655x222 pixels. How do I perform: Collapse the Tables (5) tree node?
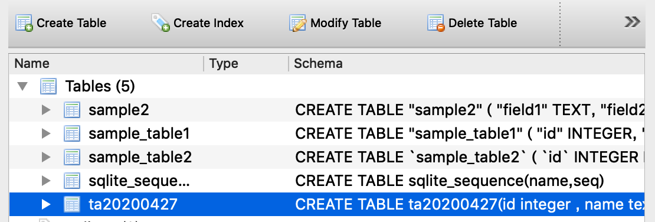coord(22,87)
